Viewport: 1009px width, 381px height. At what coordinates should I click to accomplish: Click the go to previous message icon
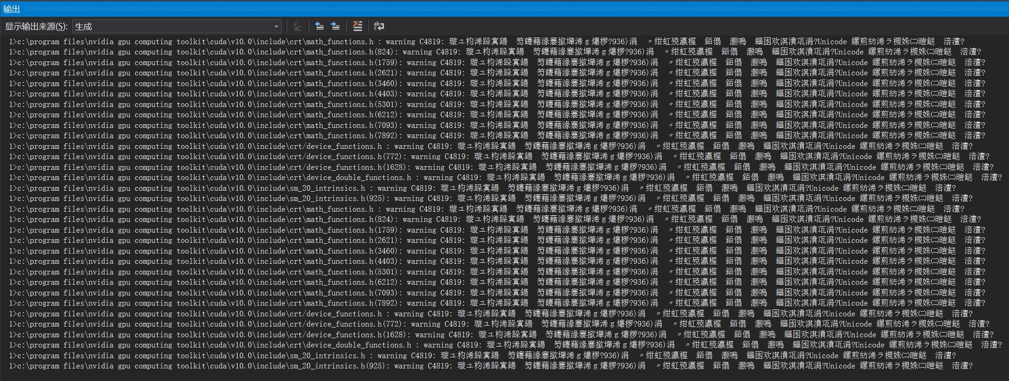coord(319,27)
